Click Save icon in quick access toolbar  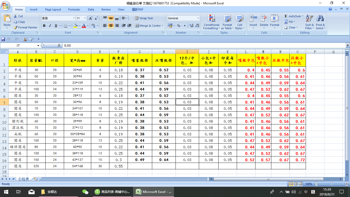click(3, 39)
